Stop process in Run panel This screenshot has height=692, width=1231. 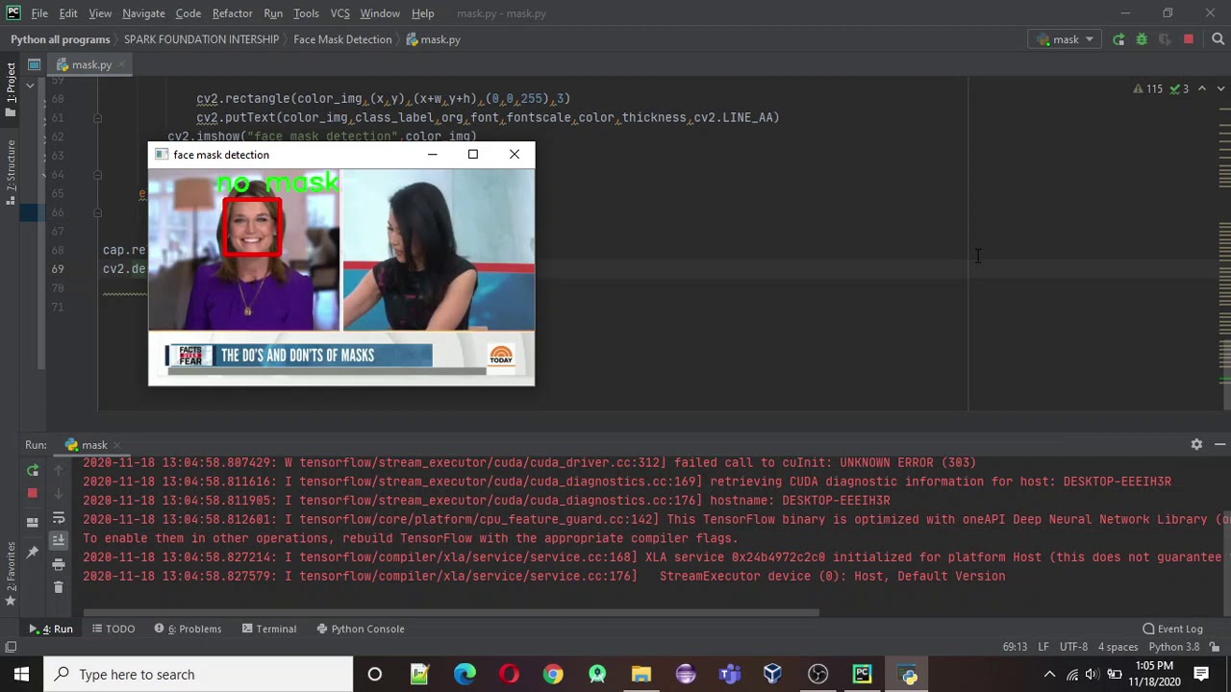pyautogui.click(x=33, y=493)
